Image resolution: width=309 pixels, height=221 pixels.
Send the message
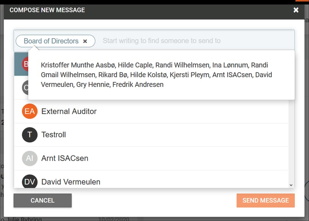point(265,200)
